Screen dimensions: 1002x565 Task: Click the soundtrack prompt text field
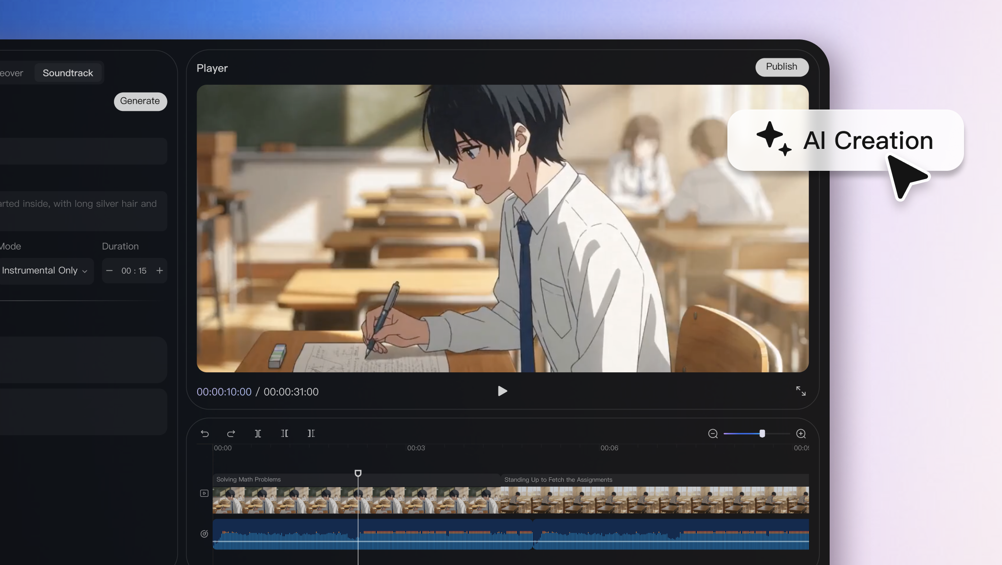(83, 211)
